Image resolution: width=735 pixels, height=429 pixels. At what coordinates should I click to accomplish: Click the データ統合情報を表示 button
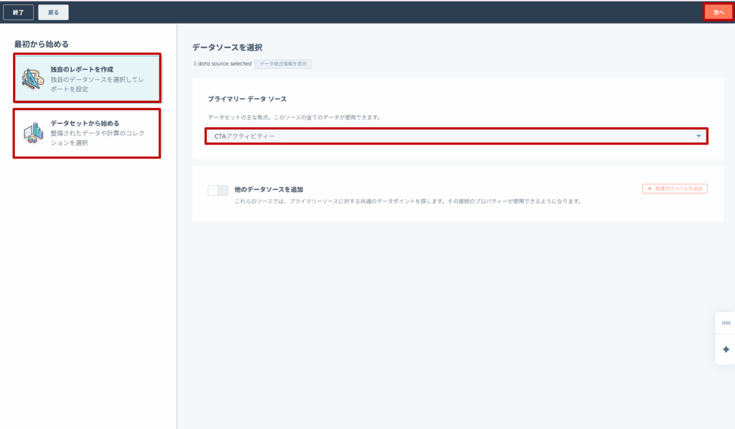(x=283, y=64)
